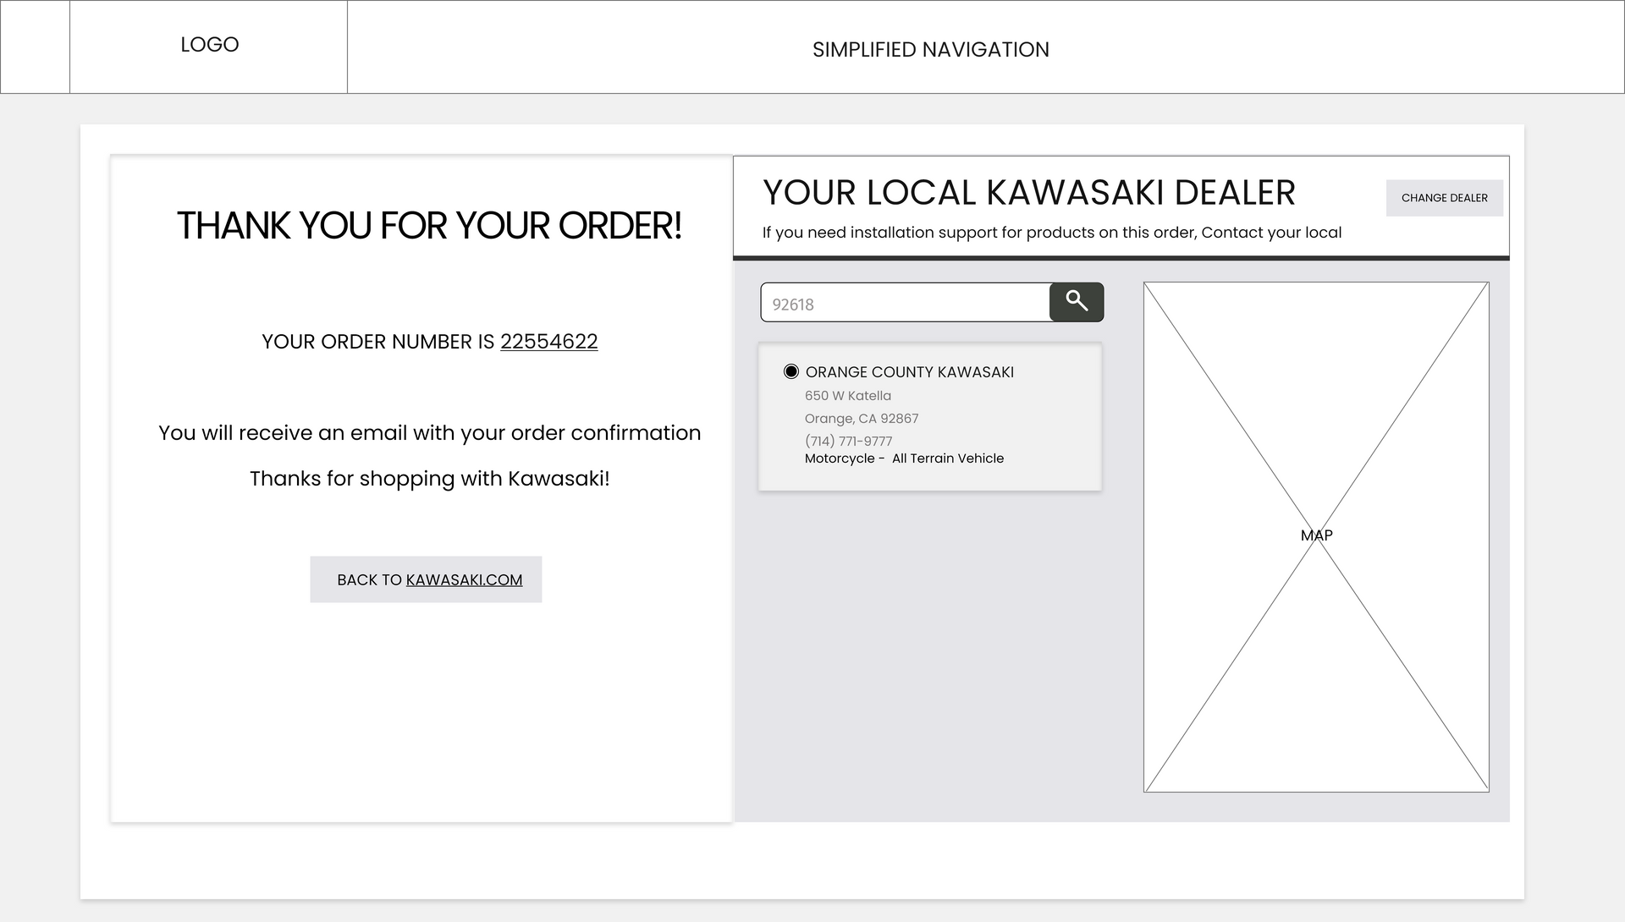Click the empty box left of the logo
The height and width of the screenshot is (922, 1625).
pos(35,47)
